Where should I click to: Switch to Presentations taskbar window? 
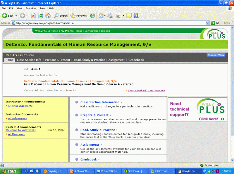click(109, 171)
